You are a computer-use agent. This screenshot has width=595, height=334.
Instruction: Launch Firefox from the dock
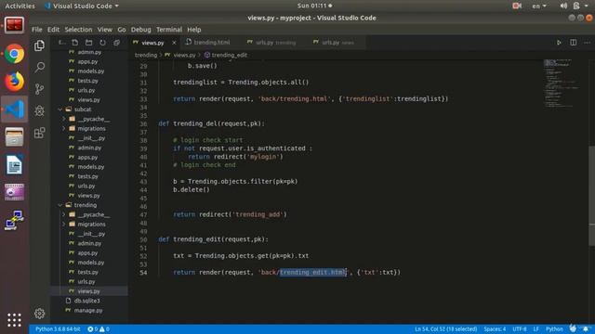[15, 82]
